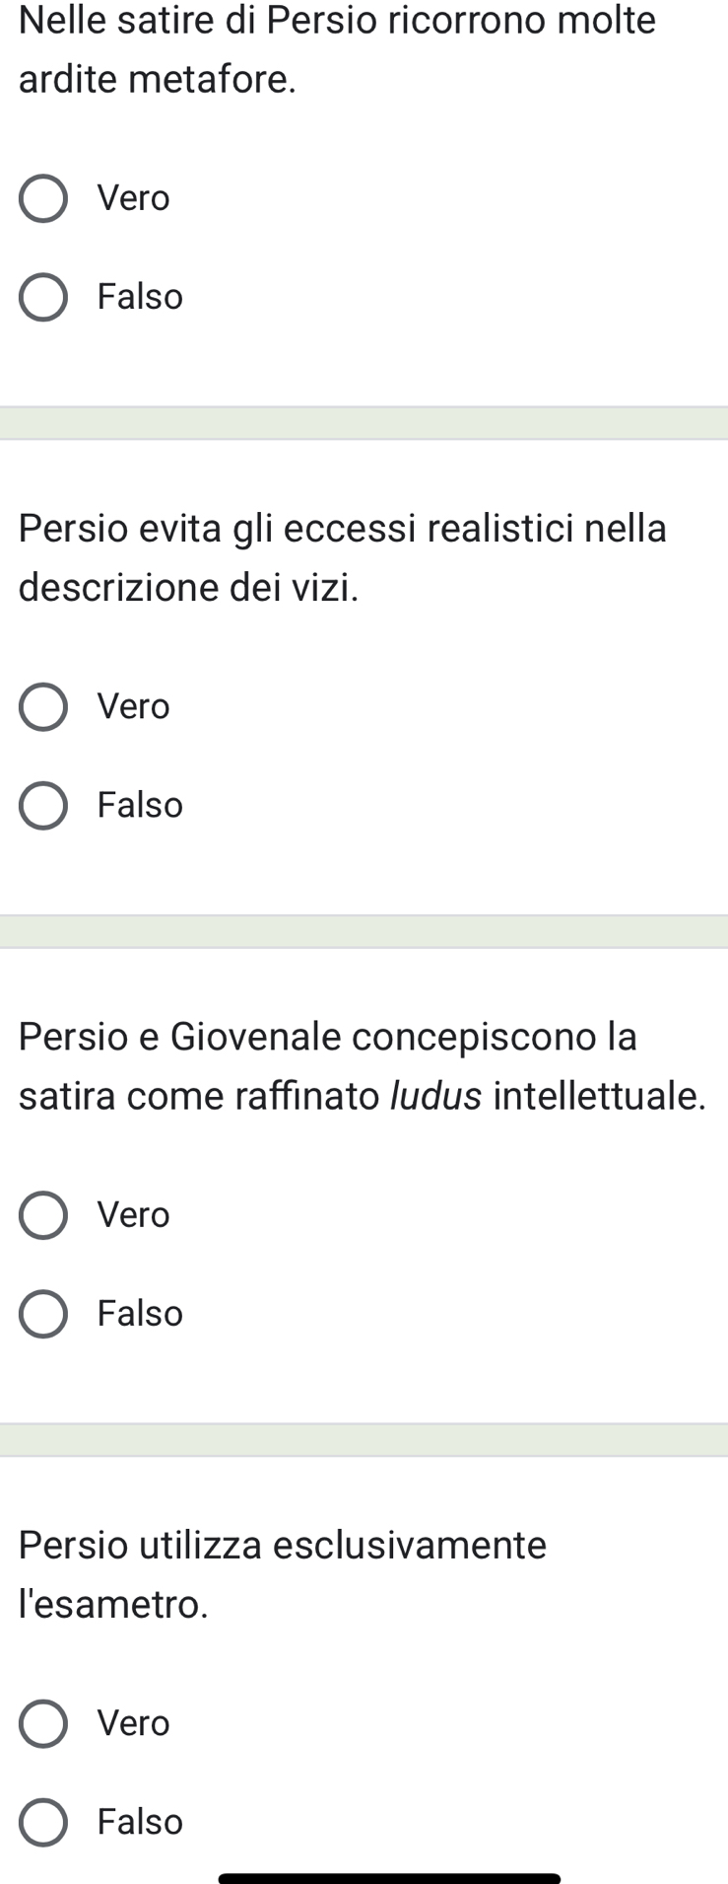Tap the 'Vero' label text under ardite metafore
Screen dimensions: 728x1884
pyautogui.click(x=134, y=199)
